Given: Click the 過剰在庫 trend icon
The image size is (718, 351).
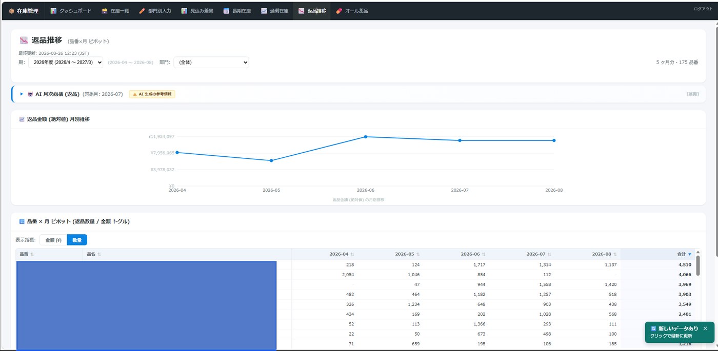Looking at the screenshot, I should click(x=264, y=11).
